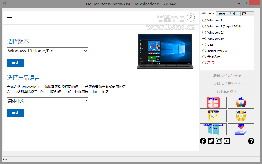Expand the 简体中文 language dropdown

pyautogui.click(x=48, y=101)
